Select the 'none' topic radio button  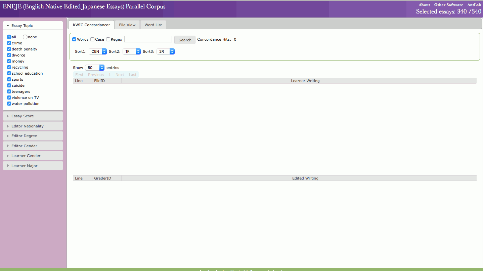coord(25,37)
